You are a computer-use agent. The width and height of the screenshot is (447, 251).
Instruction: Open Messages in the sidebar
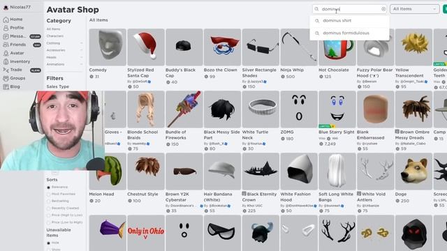coord(17,36)
